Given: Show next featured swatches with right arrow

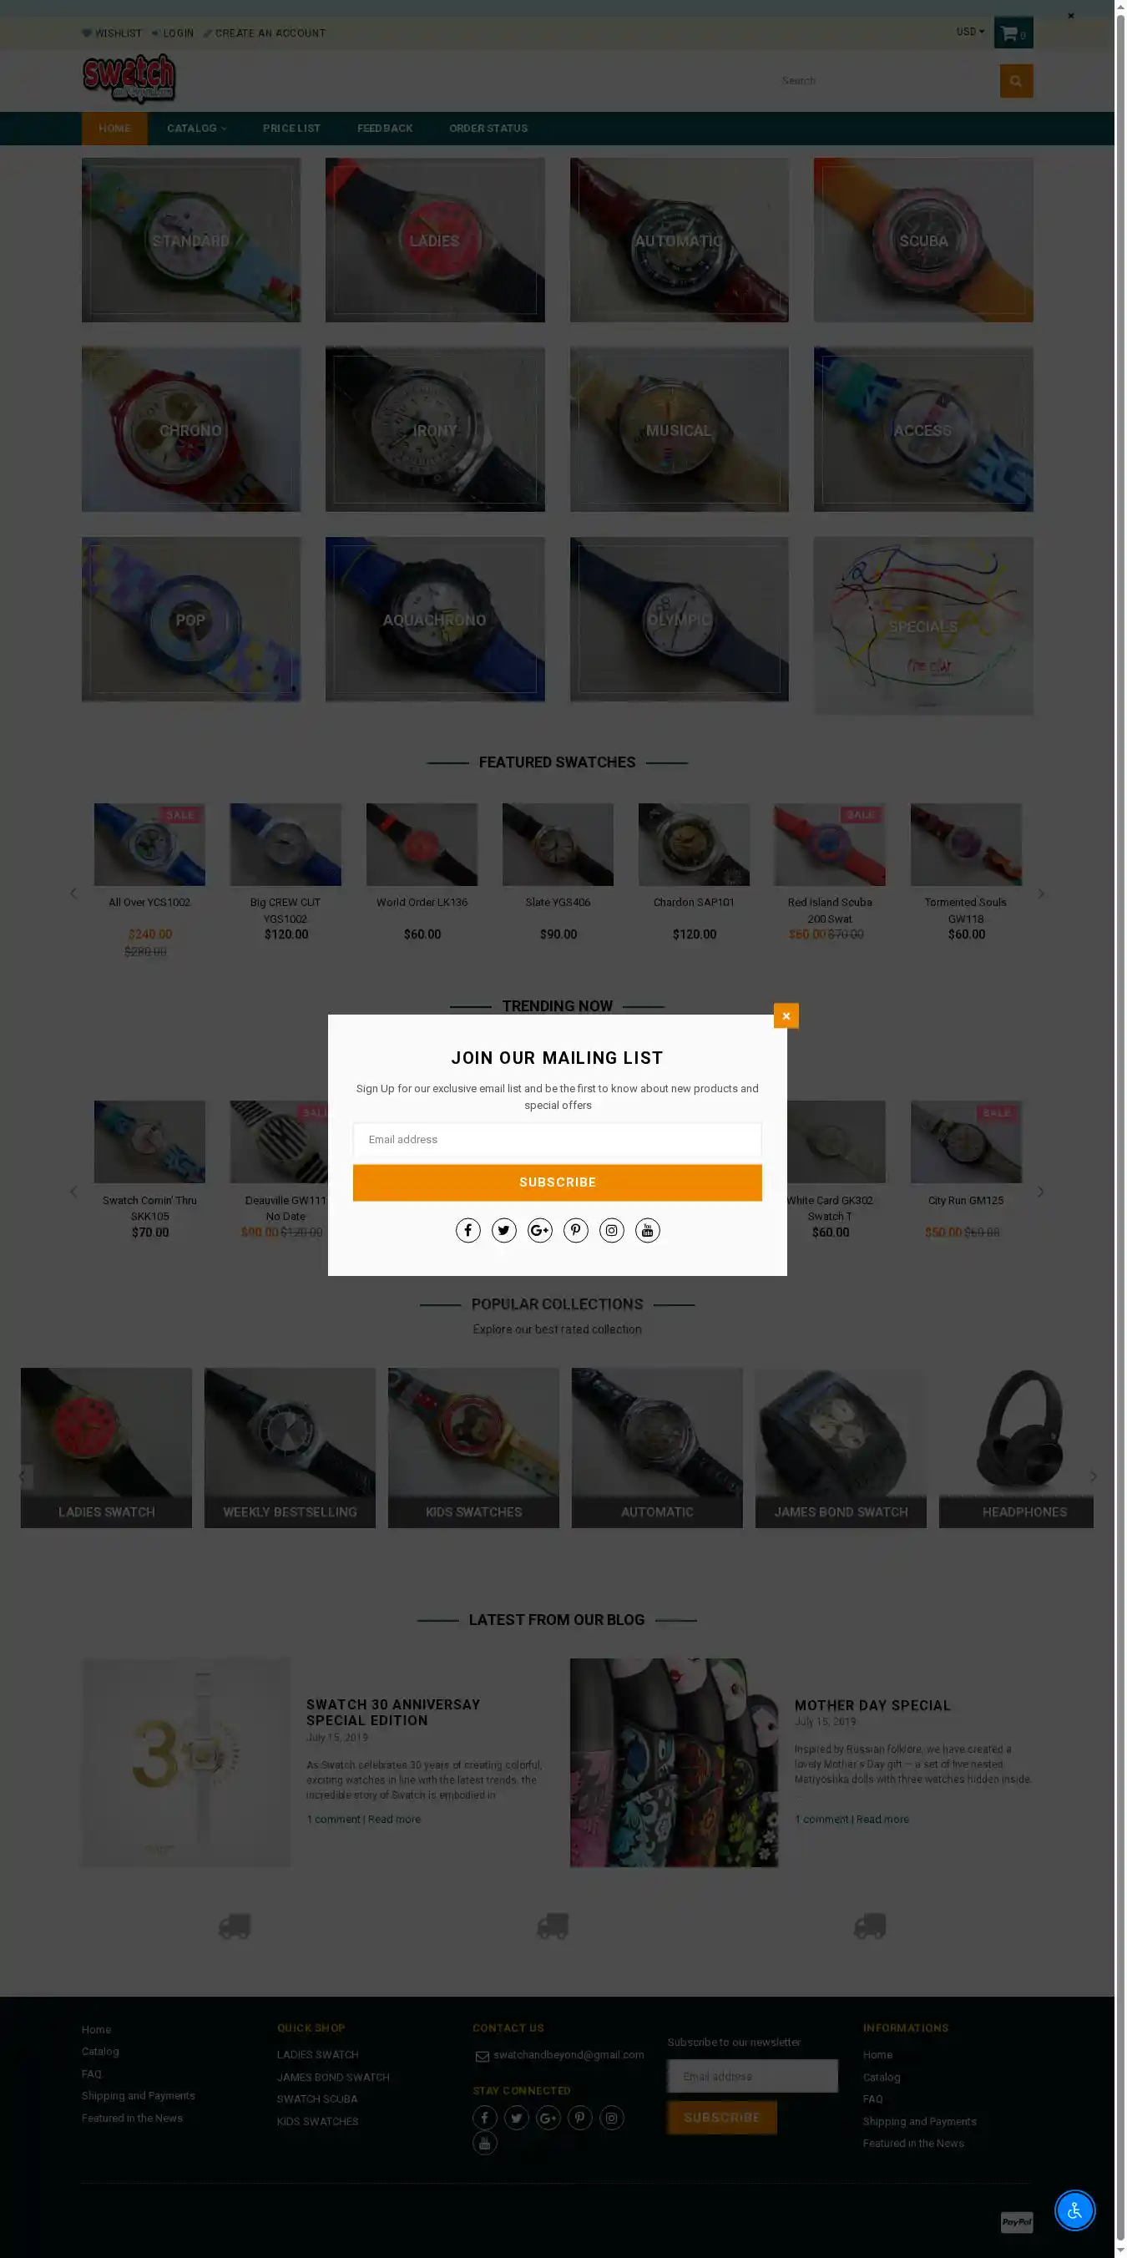Looking at the screenshot, I should point(1041,894).
